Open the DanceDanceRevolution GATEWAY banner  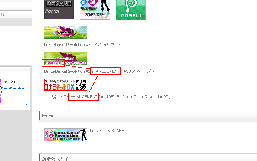coord(95,10)
